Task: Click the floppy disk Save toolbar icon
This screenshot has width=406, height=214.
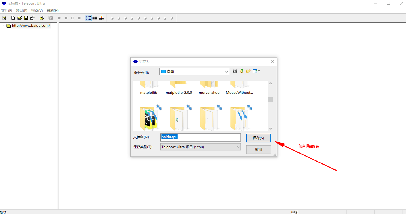Action: tap(26, 18)
